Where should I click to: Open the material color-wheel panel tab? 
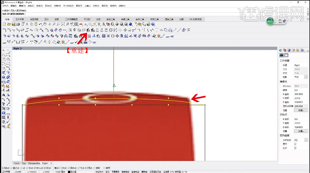point(281,50)
